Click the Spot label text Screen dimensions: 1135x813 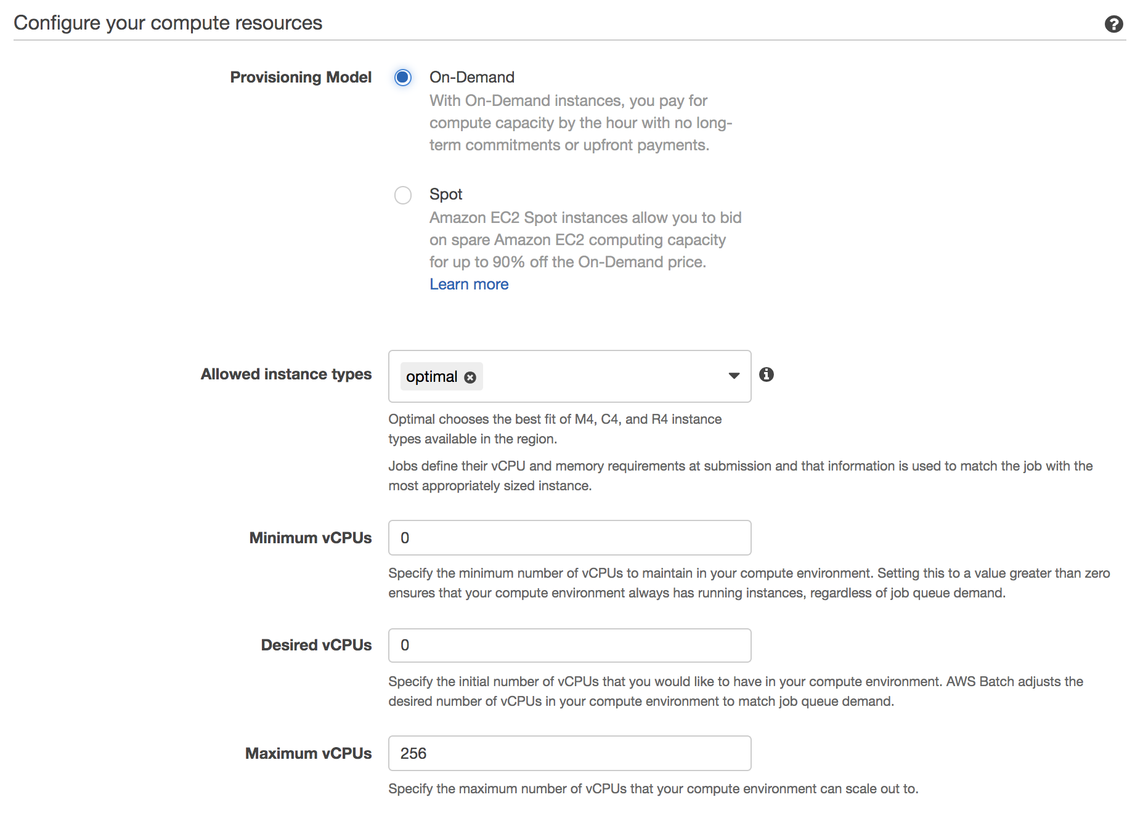point(445,194)
